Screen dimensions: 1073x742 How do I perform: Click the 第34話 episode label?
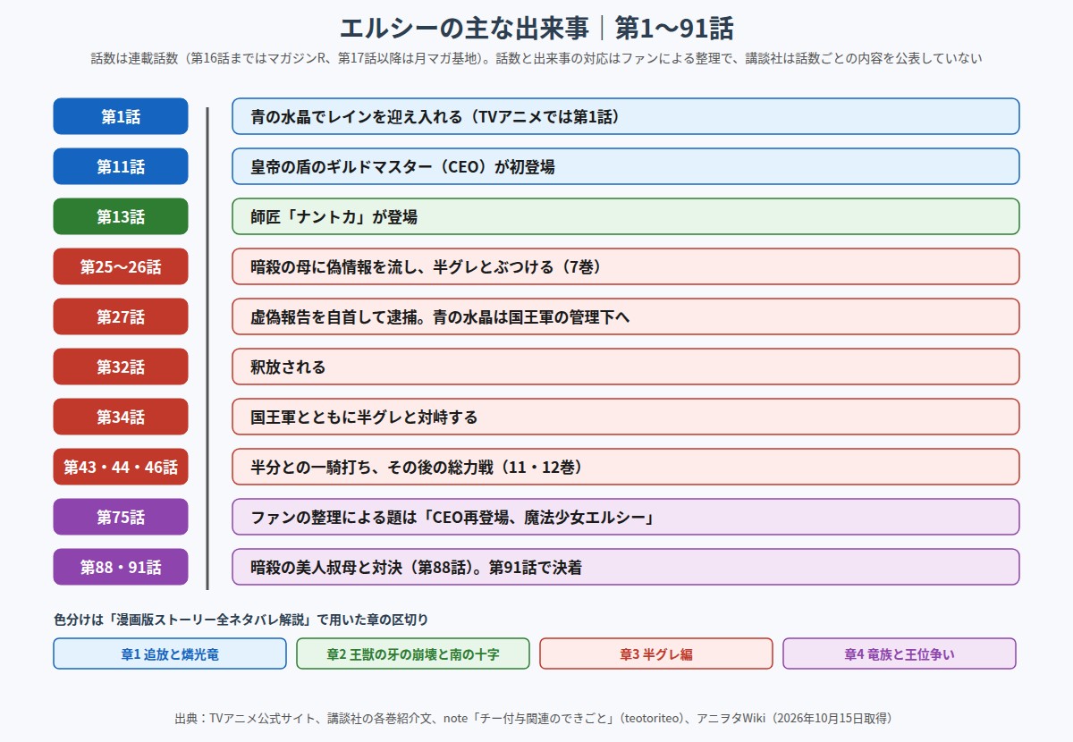121,417
